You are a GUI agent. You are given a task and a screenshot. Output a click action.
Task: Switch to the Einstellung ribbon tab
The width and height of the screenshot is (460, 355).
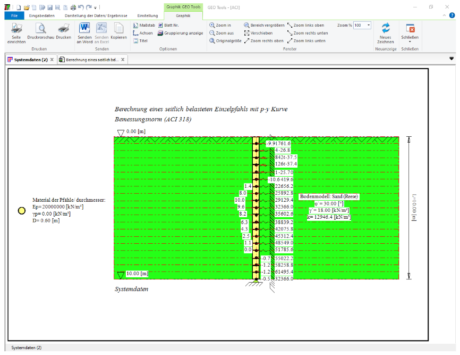[x=148, y=15]
